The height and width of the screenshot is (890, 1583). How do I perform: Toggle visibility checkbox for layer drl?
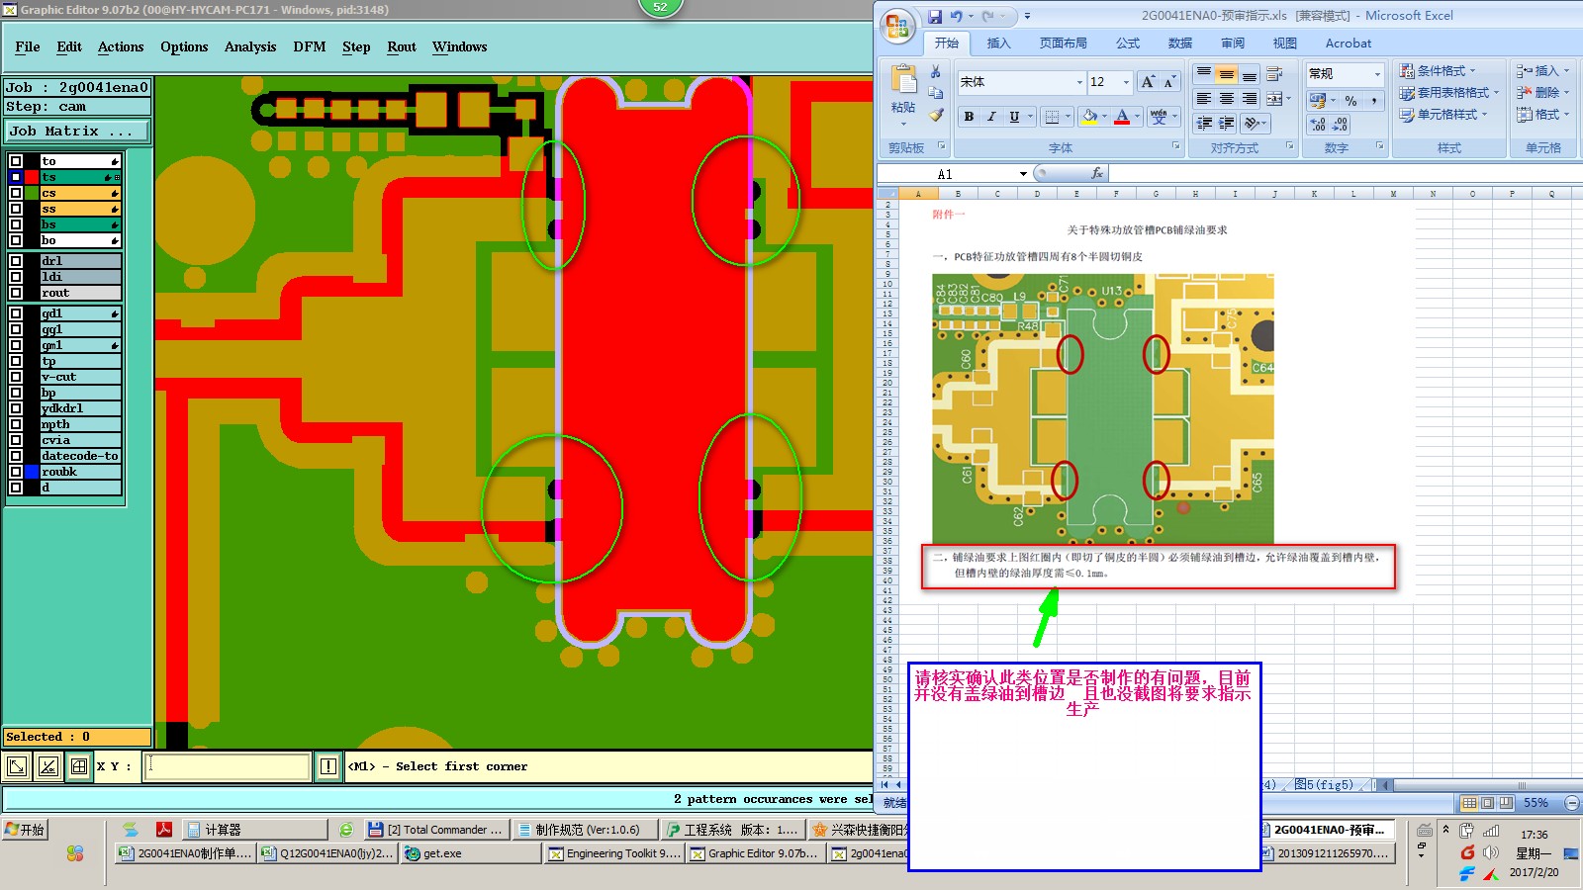[x=16, y=261]
